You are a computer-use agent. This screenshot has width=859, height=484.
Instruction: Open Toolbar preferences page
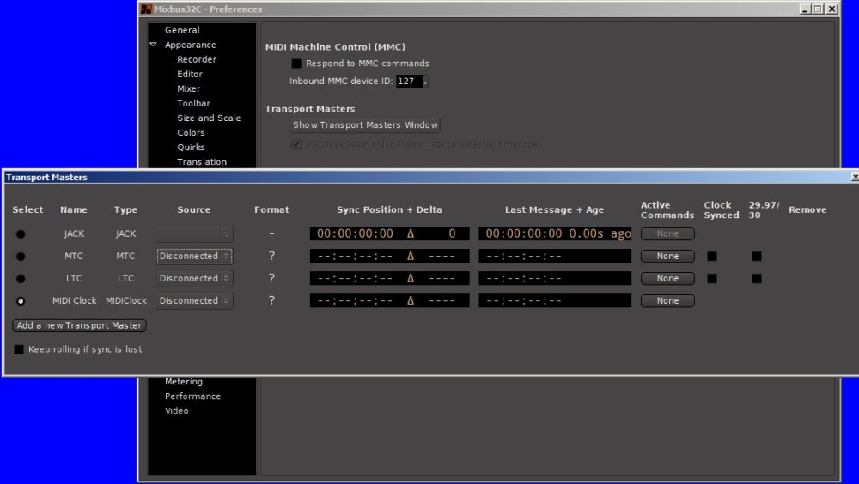coord(193,104)
